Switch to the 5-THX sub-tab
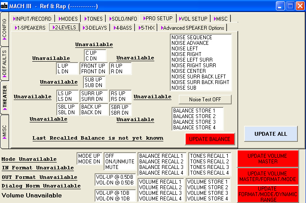 tap(147, 28)
